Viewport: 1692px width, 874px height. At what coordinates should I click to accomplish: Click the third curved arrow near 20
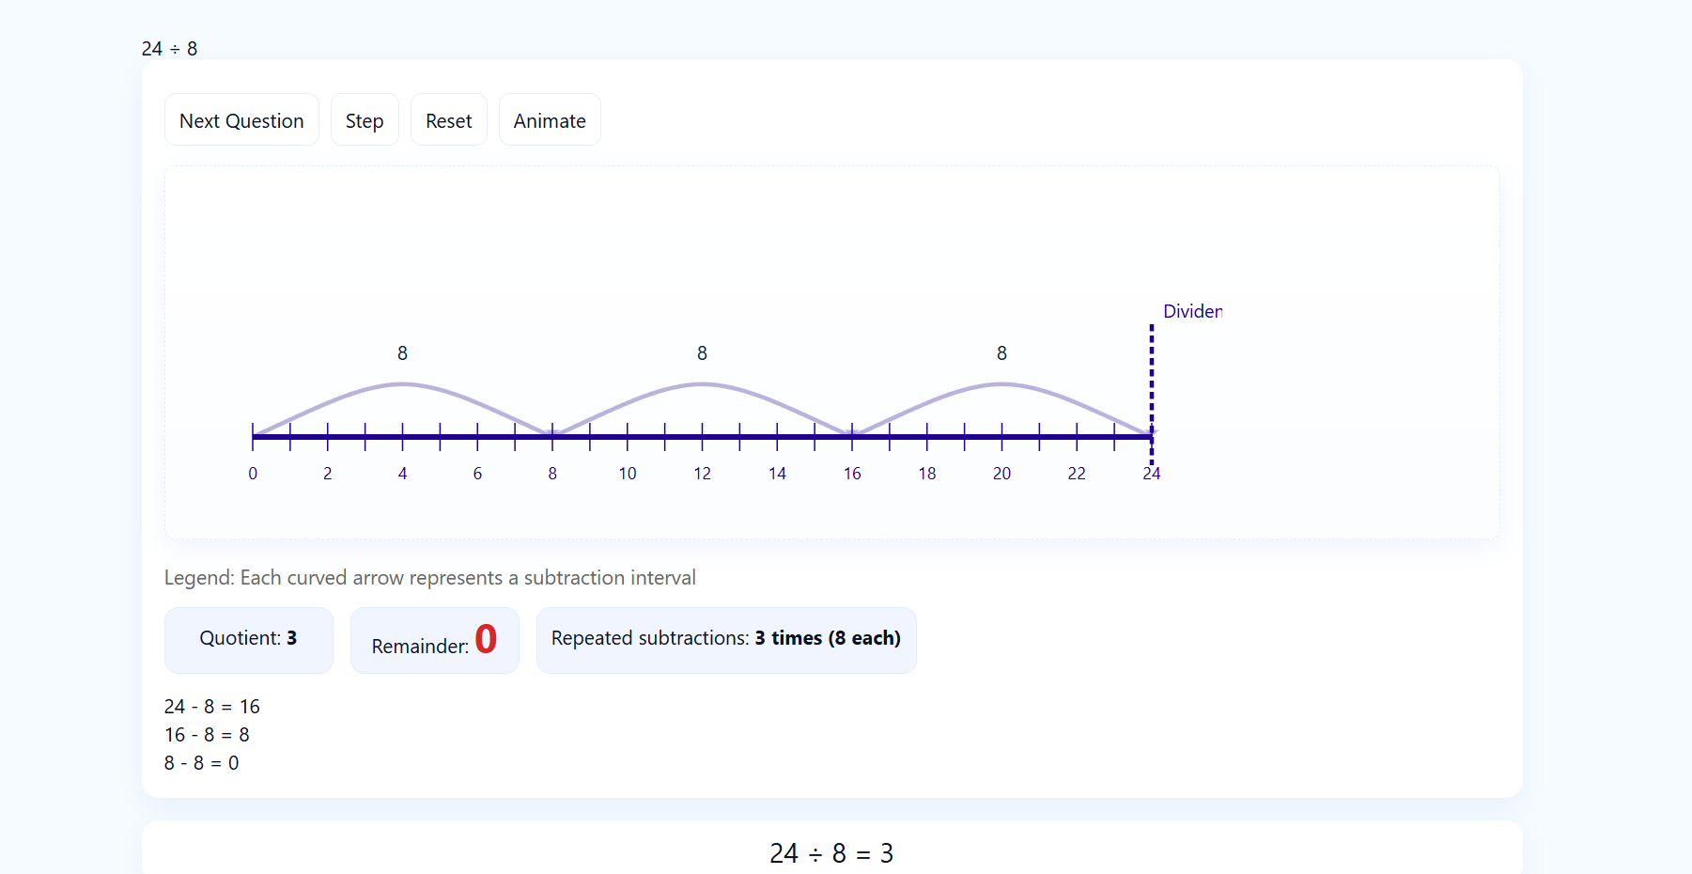pyautogui.click(x=1001, y=382)
